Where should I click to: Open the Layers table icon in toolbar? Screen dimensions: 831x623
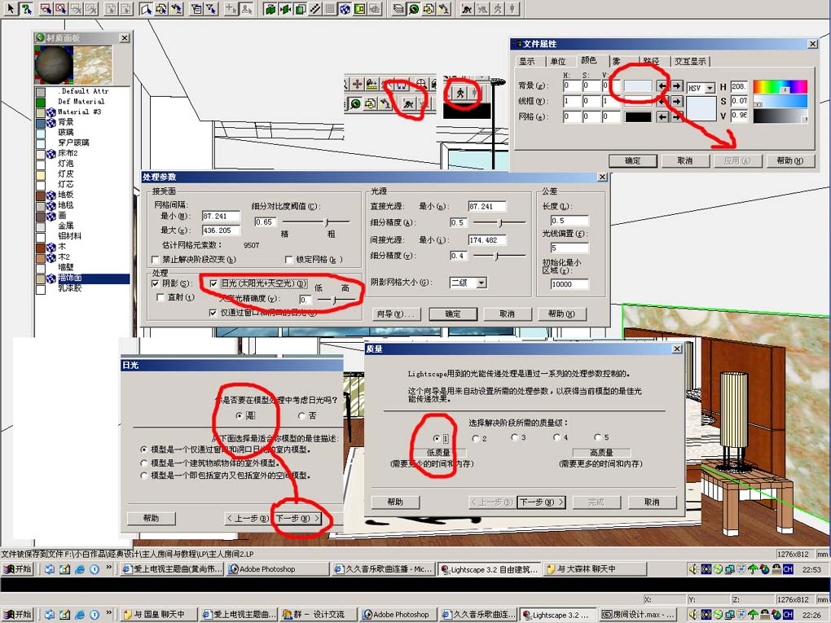click(398, 8)
